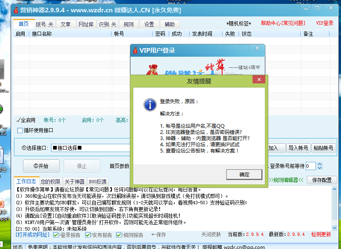Click the ⑤开始 button
This screenshot has width=341, height=249.
41,166
